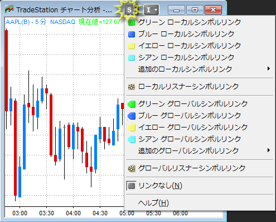Click the 03:30 time axis label

coord(46,213)
